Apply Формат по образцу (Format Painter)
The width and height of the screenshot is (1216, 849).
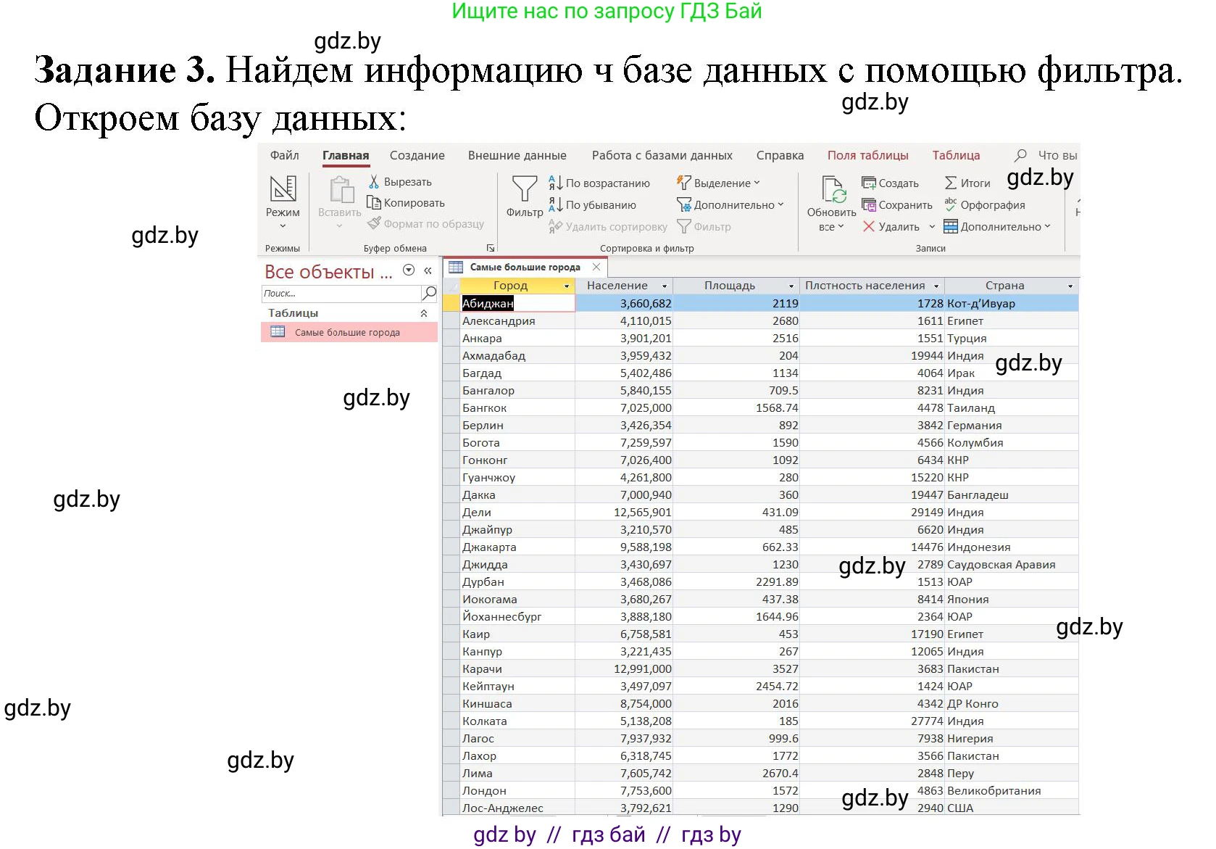click(x=426, y=224)
